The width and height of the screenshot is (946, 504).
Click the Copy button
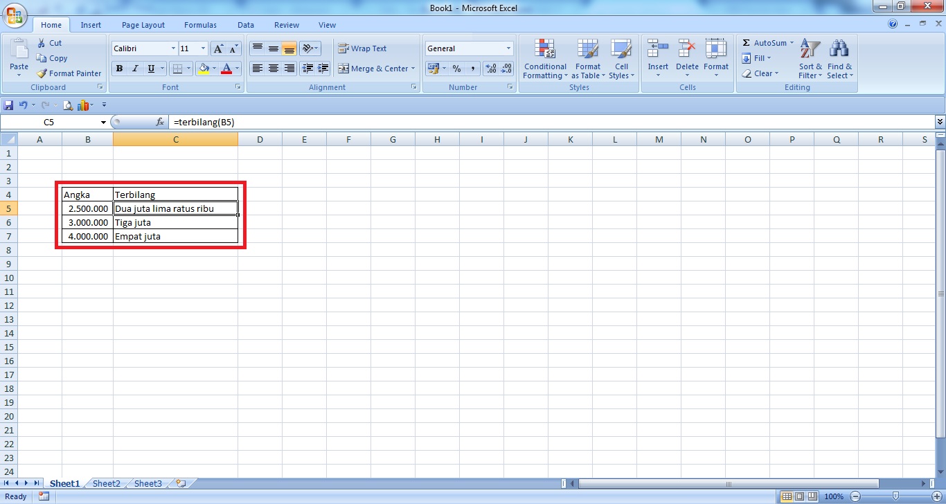pyautogui.click(x=53, y=58)
